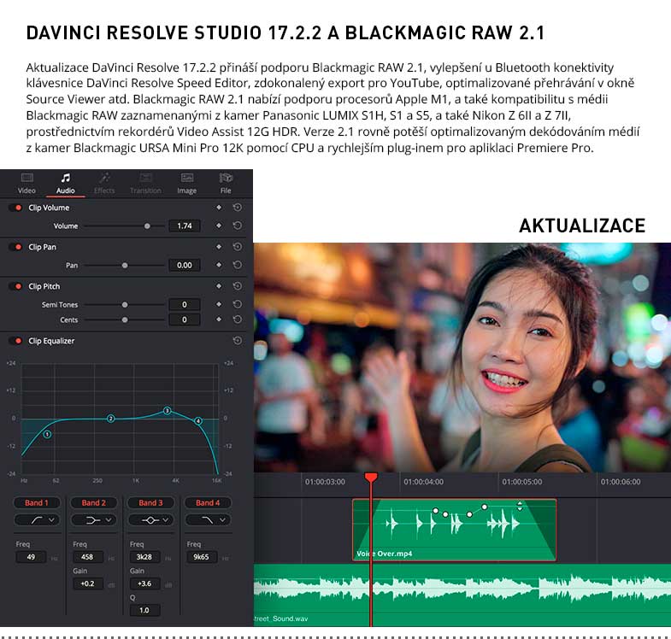This screenshot has width=671, height=639.
Task: Switch to the Image inspector tab
Action: [x=187, y=184]
